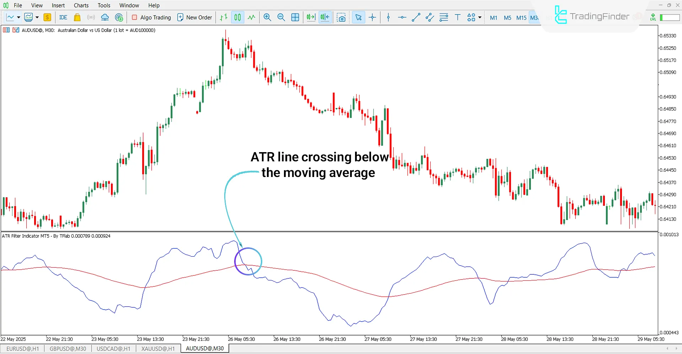Open the New Order dialog
The width and height of the screenshot is (682, 354).
[194, 17]
